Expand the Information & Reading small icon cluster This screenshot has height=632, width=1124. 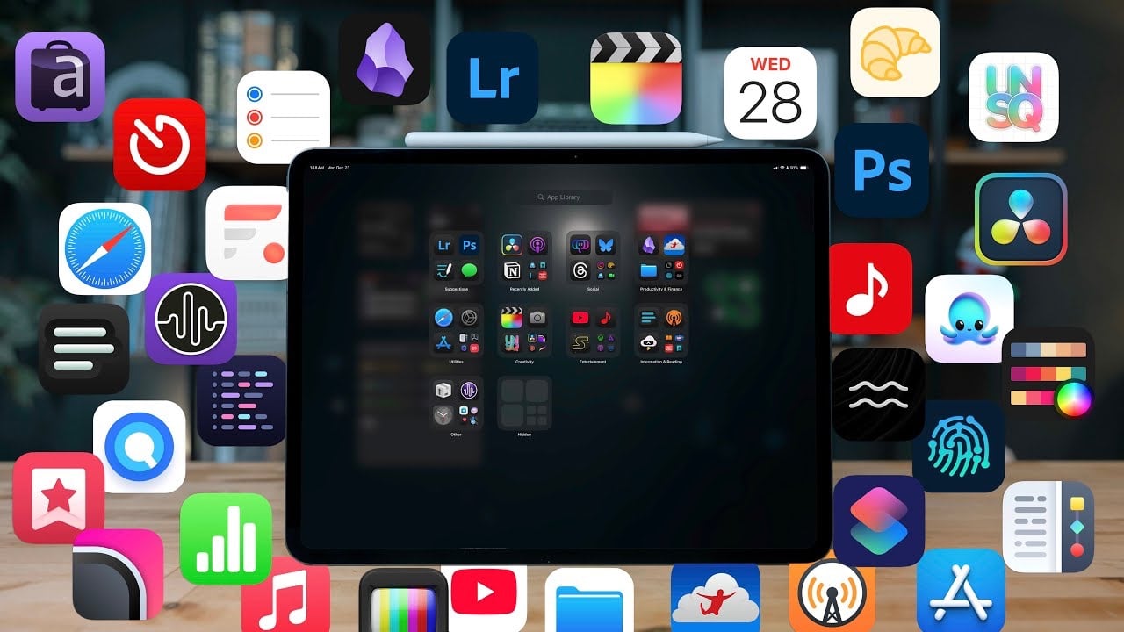pos(674,343)
